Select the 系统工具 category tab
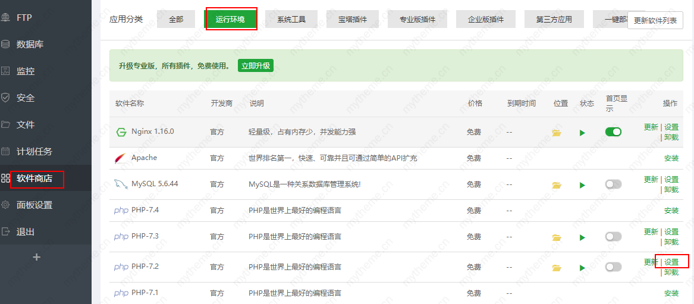 [x=291, y=19]
